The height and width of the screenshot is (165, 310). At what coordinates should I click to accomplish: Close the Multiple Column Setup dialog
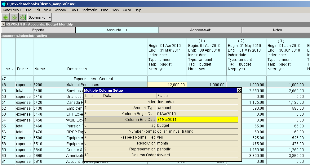(239, 90)
